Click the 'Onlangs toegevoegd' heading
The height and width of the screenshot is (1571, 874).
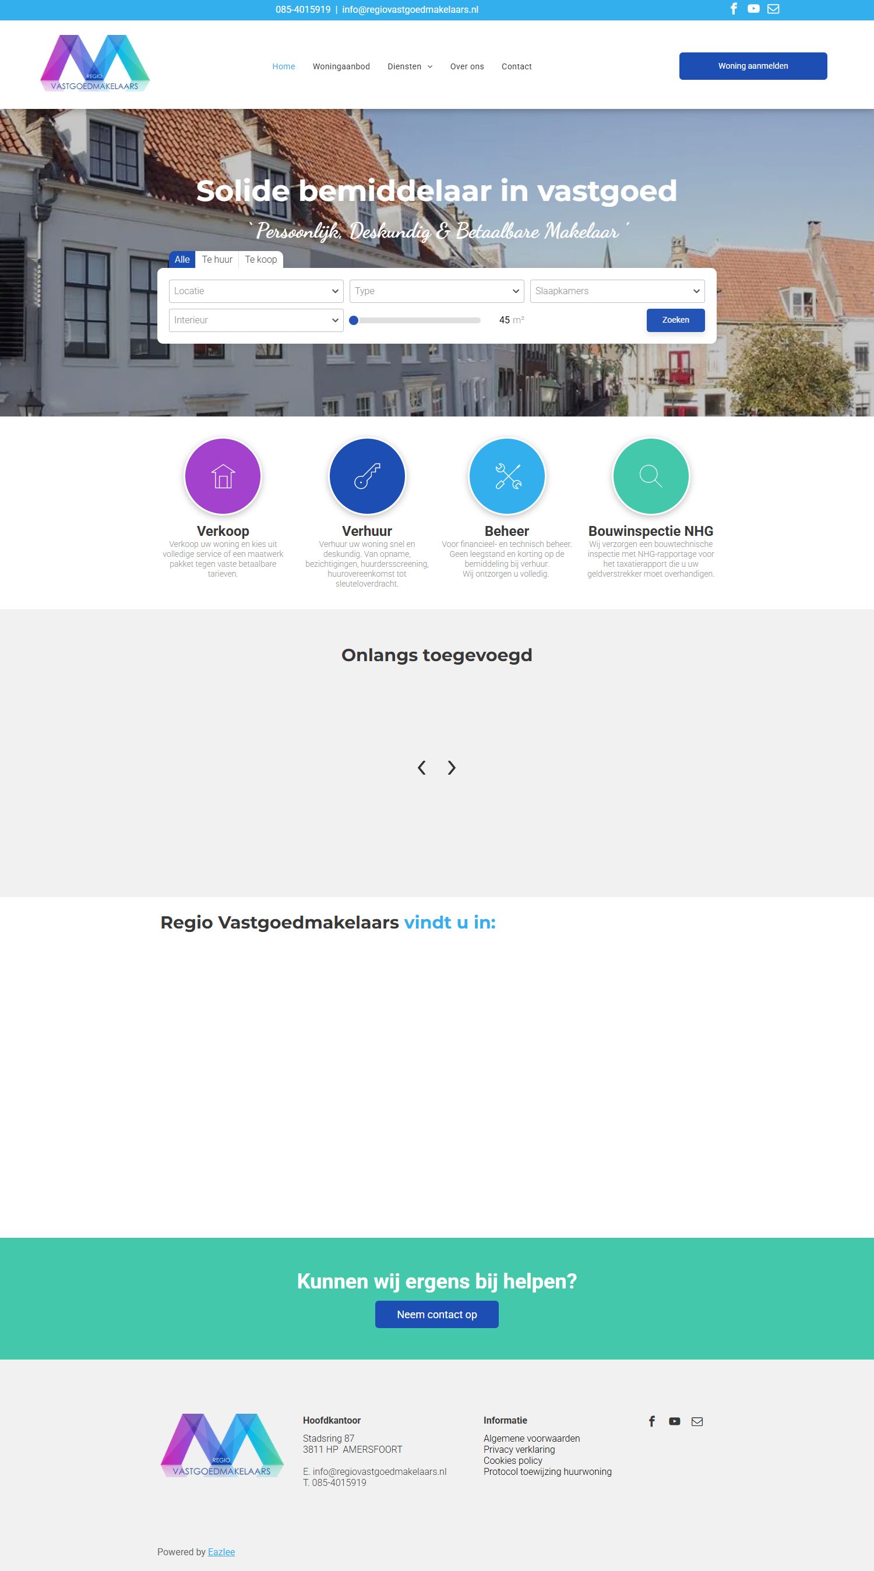[436, 654]
